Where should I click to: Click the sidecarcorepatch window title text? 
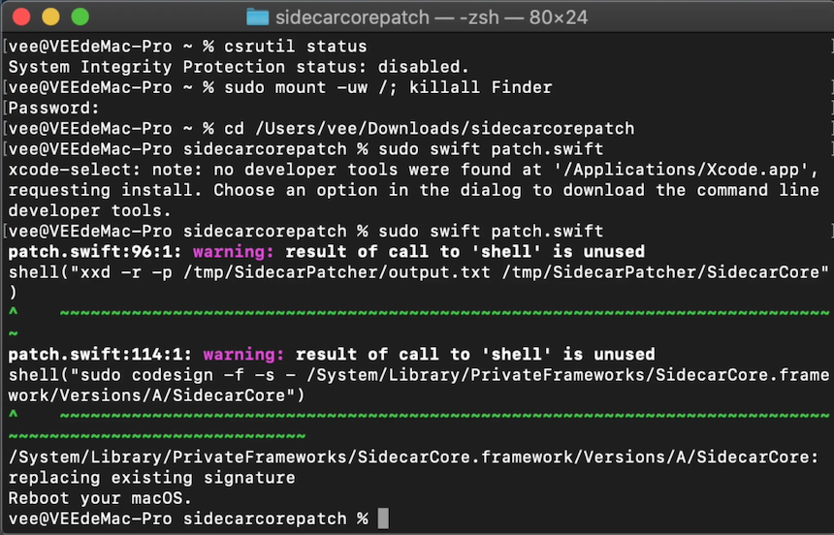tap(432, 17)
